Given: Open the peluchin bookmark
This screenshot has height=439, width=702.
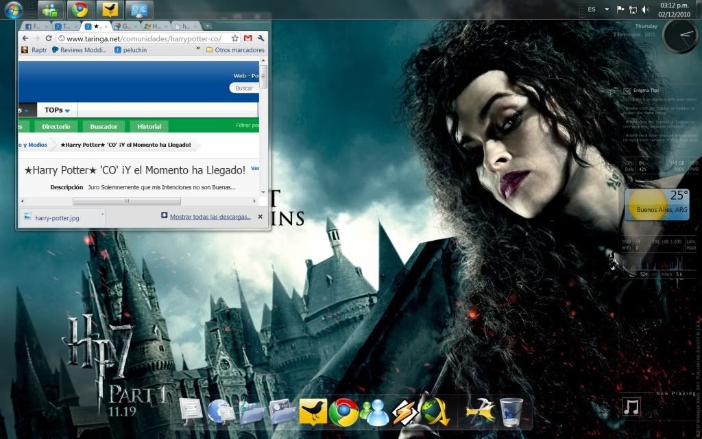Looking at the screenshot, I should pos(130,49).
